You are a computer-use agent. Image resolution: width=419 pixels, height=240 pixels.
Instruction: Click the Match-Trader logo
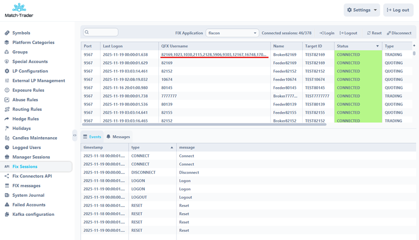[19, 10]
